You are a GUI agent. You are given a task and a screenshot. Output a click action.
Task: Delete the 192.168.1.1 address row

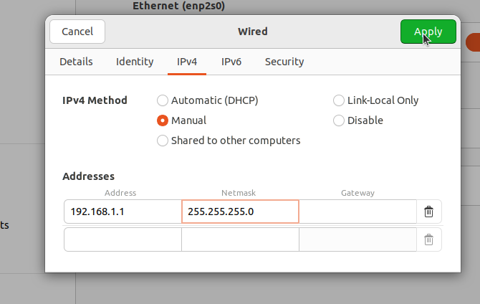point(428,212)
